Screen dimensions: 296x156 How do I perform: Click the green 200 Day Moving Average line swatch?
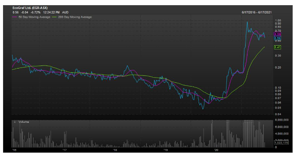pyautogui.click(x=54, y=17)
